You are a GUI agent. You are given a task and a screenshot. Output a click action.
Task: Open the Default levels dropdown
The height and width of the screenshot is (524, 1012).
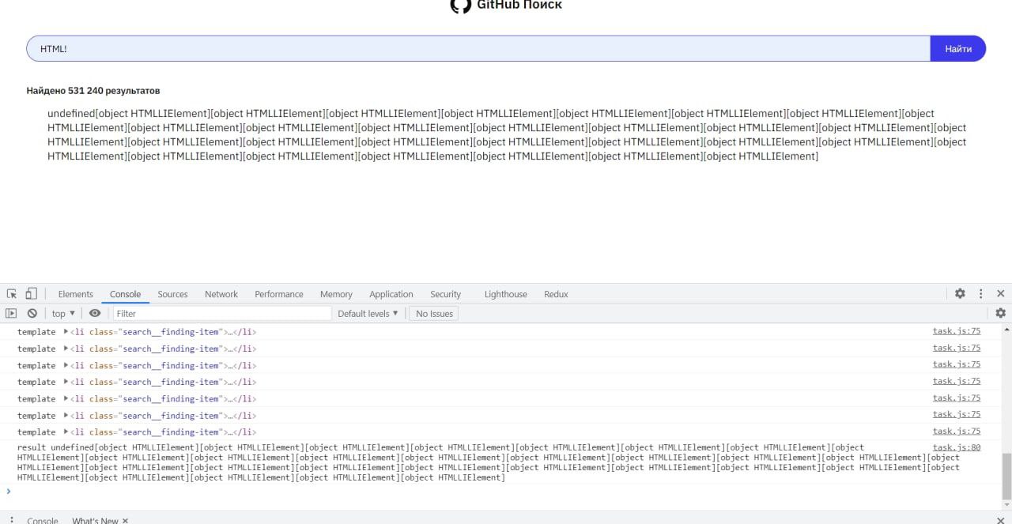click(x=368, y=314)
